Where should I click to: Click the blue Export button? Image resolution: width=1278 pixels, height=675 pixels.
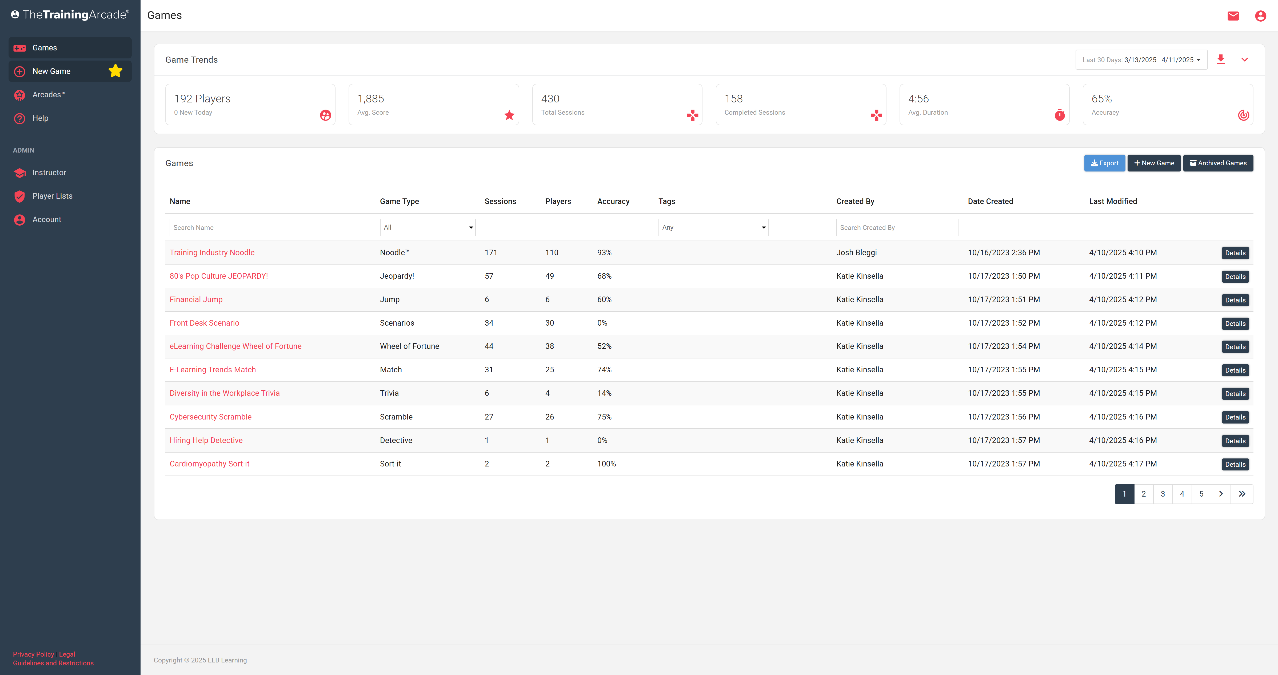click(x=1104, y=163)
